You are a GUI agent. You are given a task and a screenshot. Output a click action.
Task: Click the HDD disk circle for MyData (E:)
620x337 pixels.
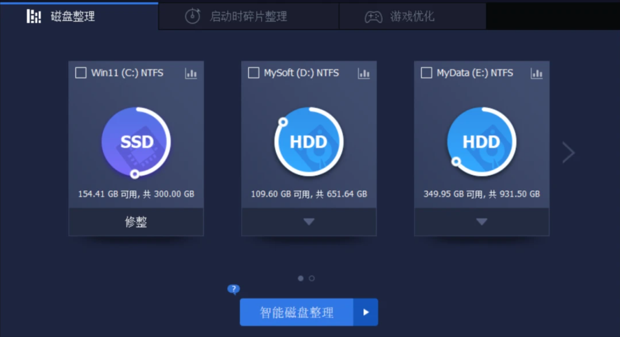point(481,142)
